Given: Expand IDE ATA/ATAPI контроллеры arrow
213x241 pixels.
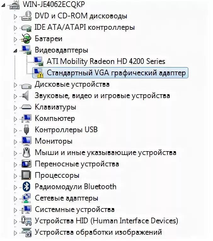Looking at the screenshot, I should click(x=15, y=28).
